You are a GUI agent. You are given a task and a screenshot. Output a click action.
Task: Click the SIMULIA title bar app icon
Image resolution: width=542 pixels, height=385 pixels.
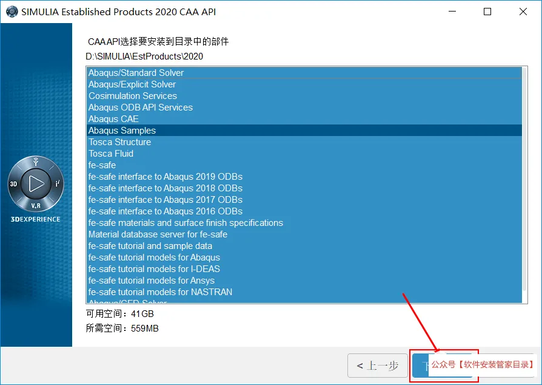(x=12, y=12)
